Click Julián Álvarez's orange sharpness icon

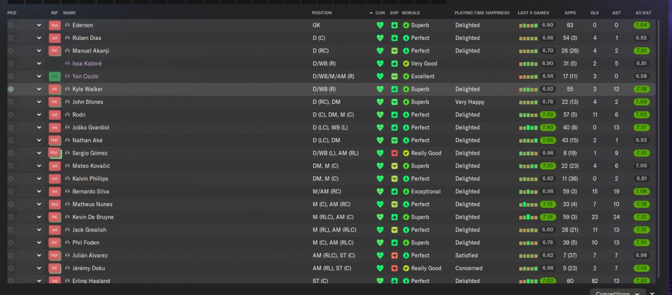(x=394, y=256)
